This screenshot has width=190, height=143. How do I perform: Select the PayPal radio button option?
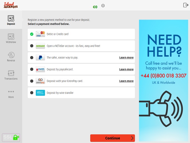(32, 58)
